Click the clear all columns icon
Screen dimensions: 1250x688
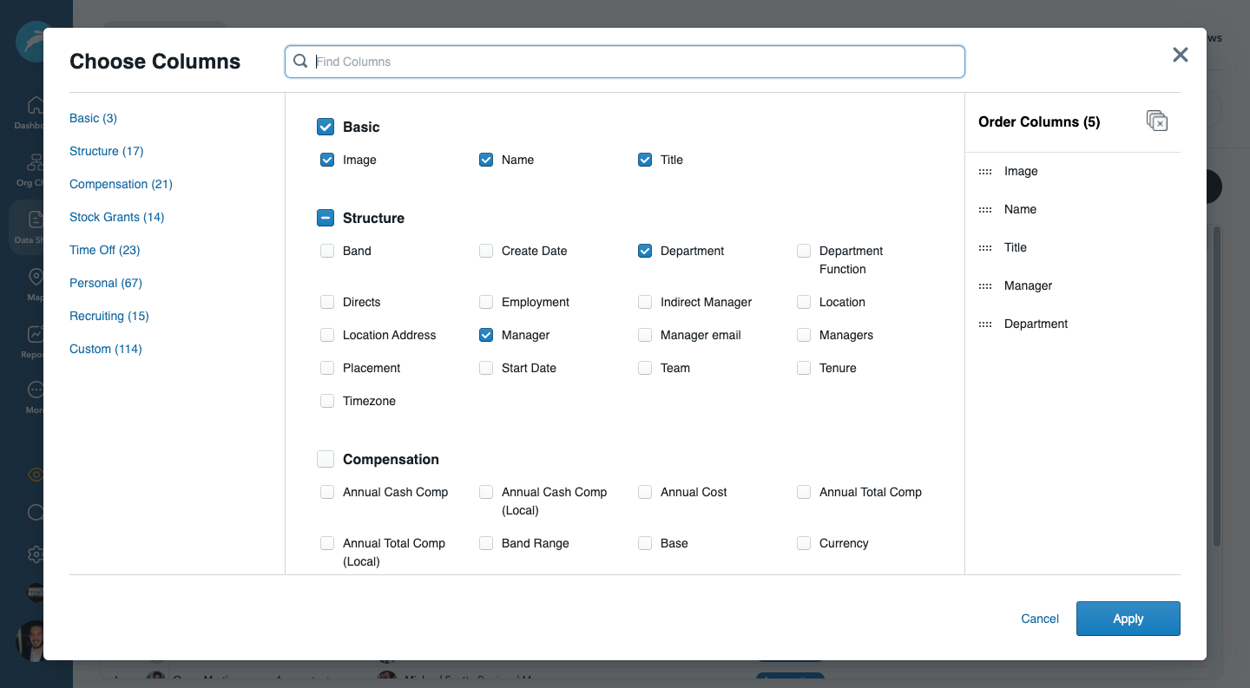tap(1156, 121)
